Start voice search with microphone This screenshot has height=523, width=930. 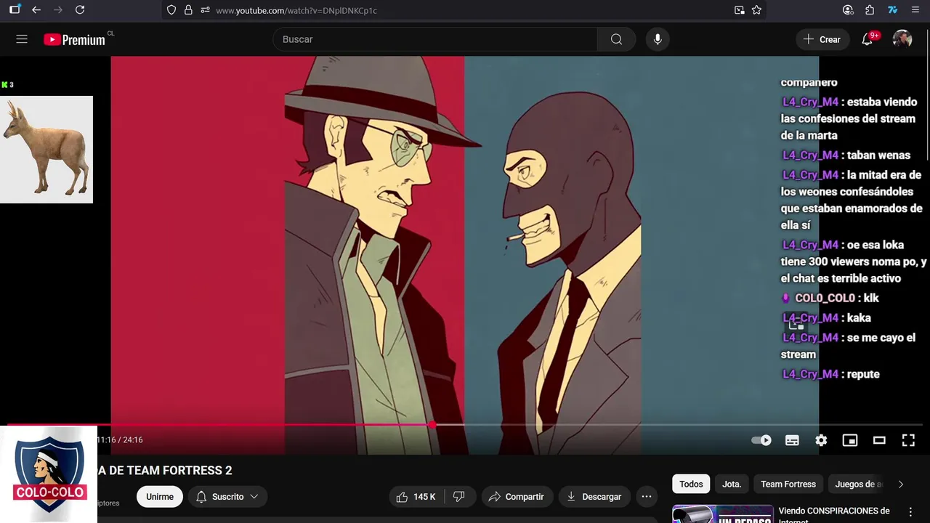pyautogui.click(x=658, y=39)
